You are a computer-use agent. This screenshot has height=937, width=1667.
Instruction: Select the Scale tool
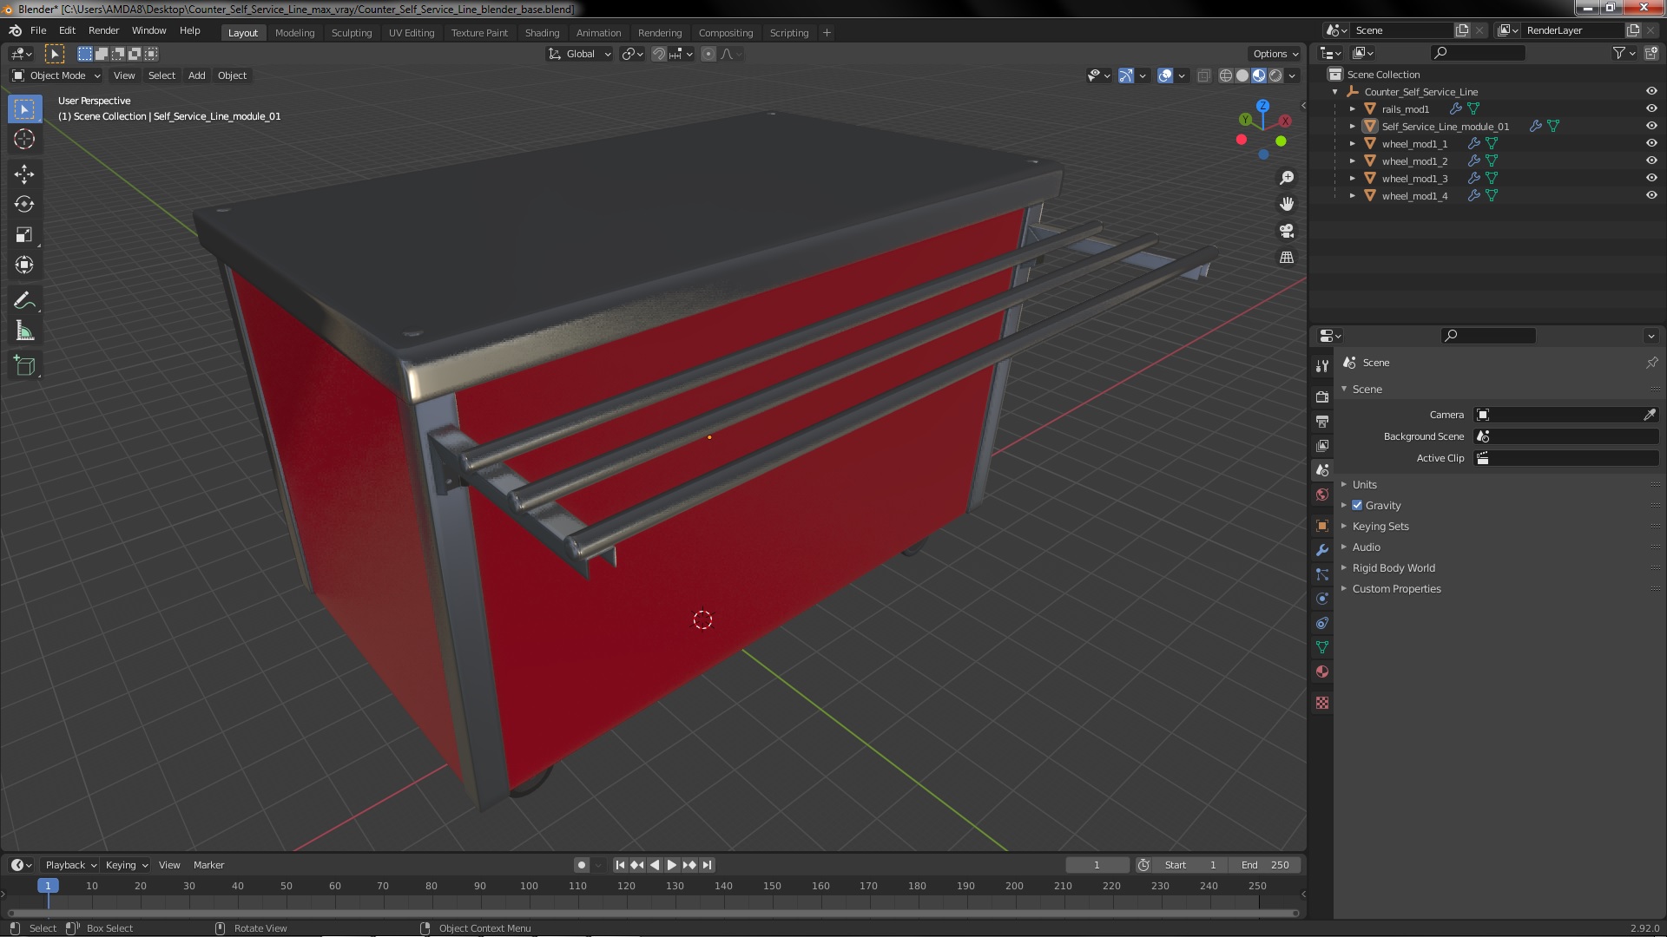click(24, 235)
